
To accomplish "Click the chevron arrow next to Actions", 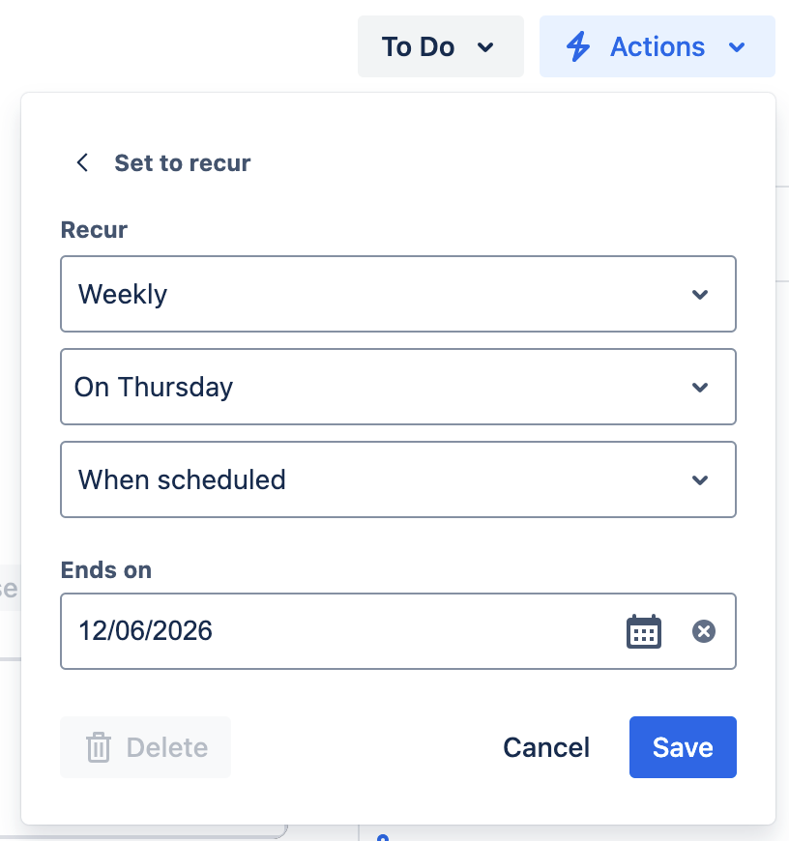I will [x=737, y=46].
